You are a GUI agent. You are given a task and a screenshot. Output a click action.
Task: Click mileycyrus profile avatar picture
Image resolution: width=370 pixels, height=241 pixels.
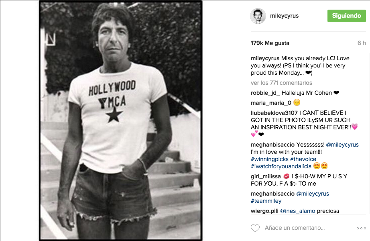258,16
